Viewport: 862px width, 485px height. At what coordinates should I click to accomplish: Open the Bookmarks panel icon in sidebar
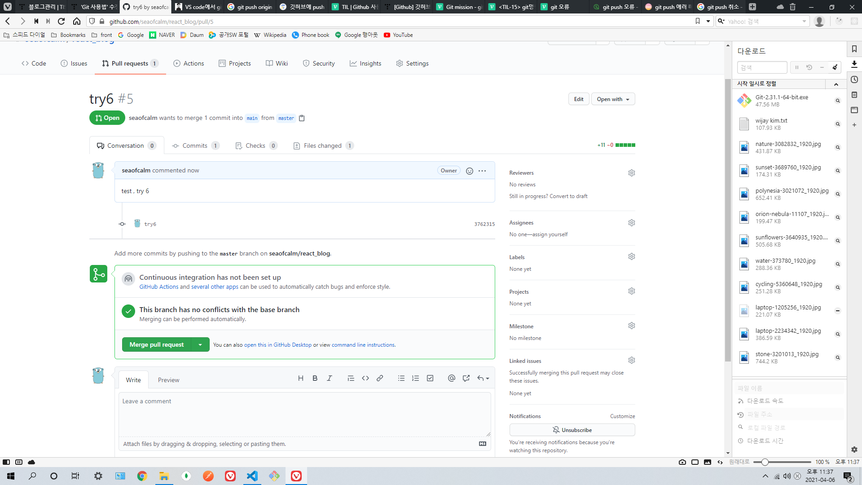[x=854, y=49]
